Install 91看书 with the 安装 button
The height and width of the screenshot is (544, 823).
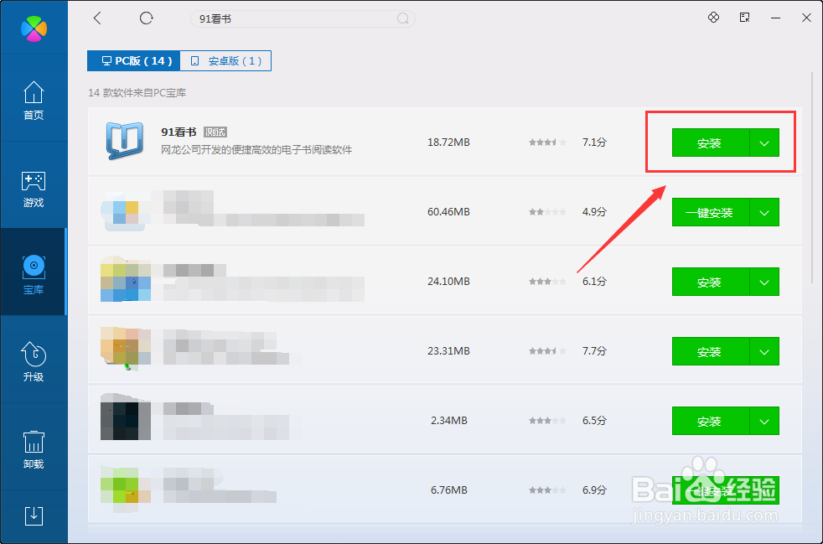710,142
